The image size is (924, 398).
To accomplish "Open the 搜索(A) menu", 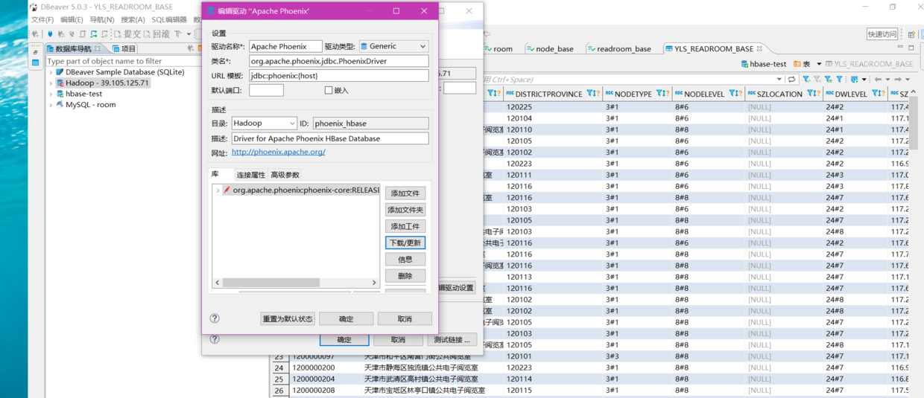I will 133,19.
